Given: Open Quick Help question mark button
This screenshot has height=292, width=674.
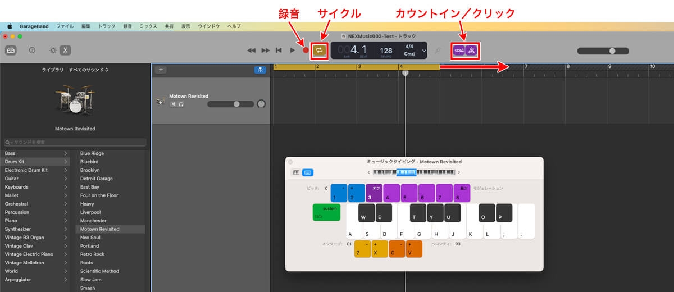Looking at the screenshot, I should pos(32,50).
